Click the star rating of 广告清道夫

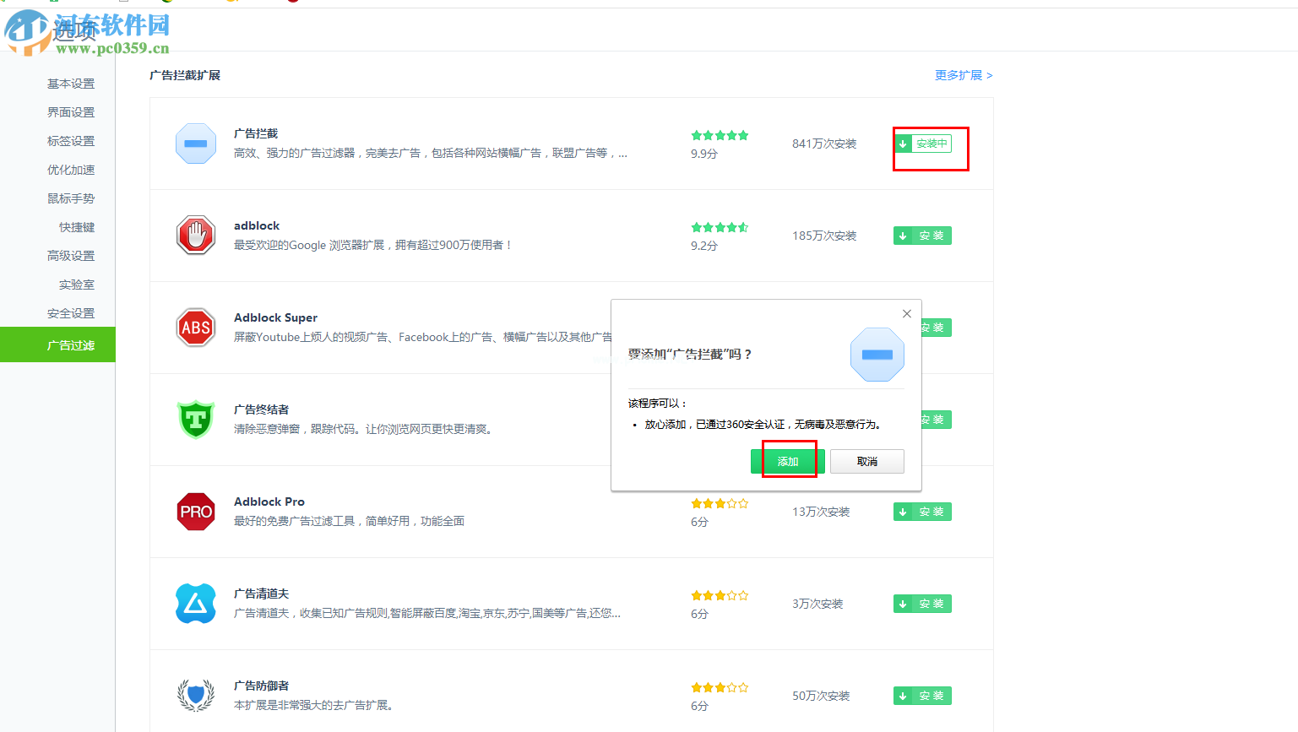coord(720,595)
